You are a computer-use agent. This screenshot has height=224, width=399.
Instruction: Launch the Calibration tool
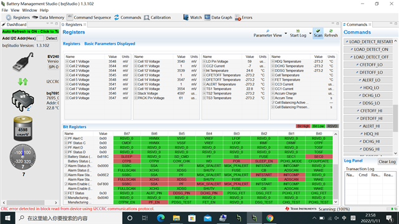click(157, 17)
